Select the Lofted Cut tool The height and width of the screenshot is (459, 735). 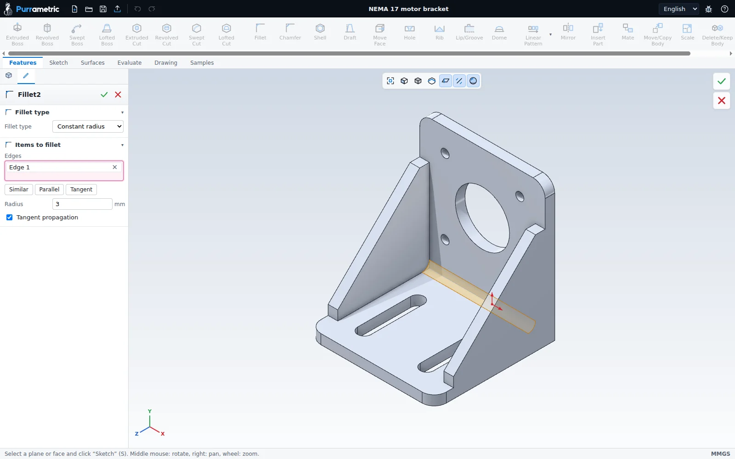226,34
